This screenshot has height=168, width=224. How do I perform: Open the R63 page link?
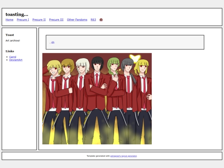pos(93,20)
